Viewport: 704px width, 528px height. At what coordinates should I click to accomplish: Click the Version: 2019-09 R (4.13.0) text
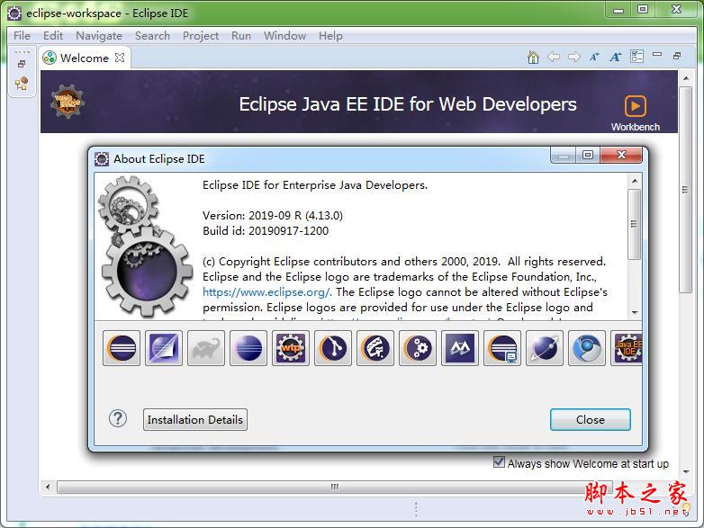pyautogui.click(x=273, y=216)
